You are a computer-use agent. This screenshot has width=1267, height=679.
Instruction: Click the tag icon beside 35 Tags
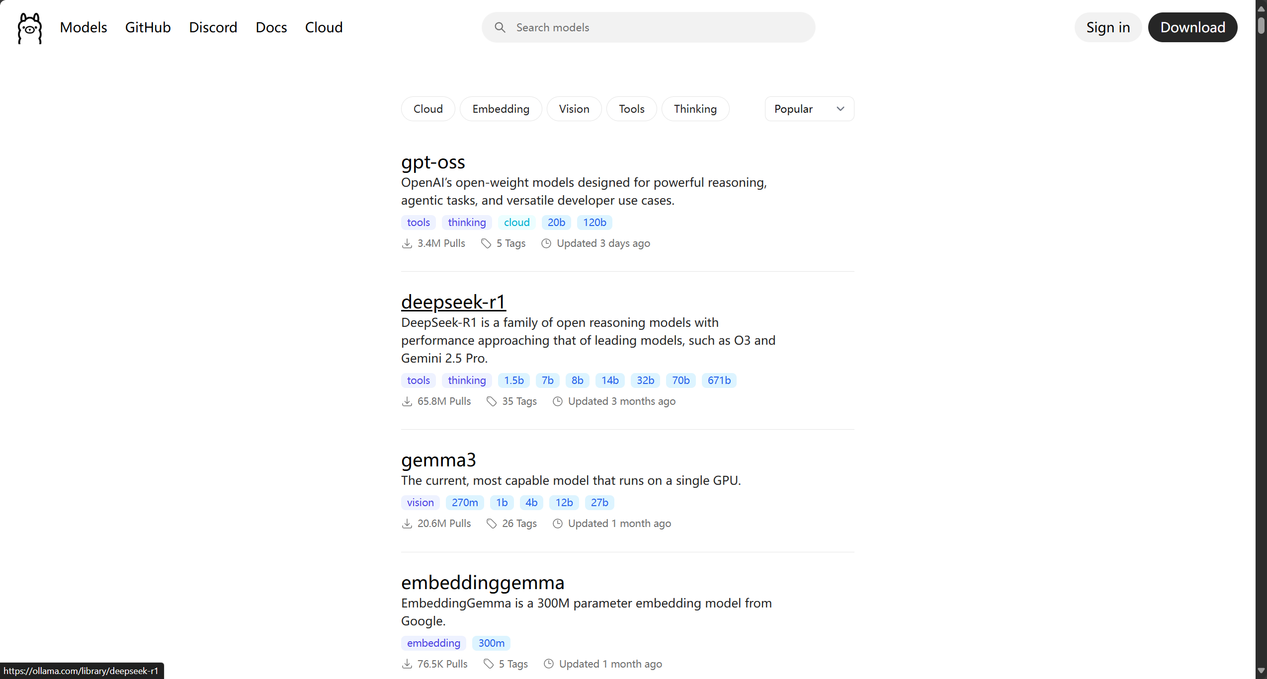tap(492, 401)
